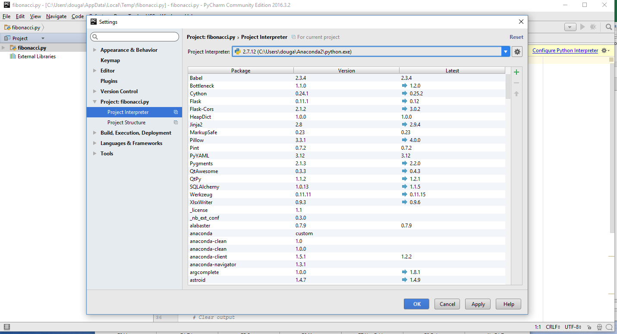Select Project Structure in settings tree

126,123
